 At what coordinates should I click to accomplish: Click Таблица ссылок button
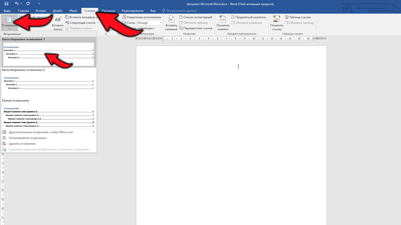tap(298, 17)
